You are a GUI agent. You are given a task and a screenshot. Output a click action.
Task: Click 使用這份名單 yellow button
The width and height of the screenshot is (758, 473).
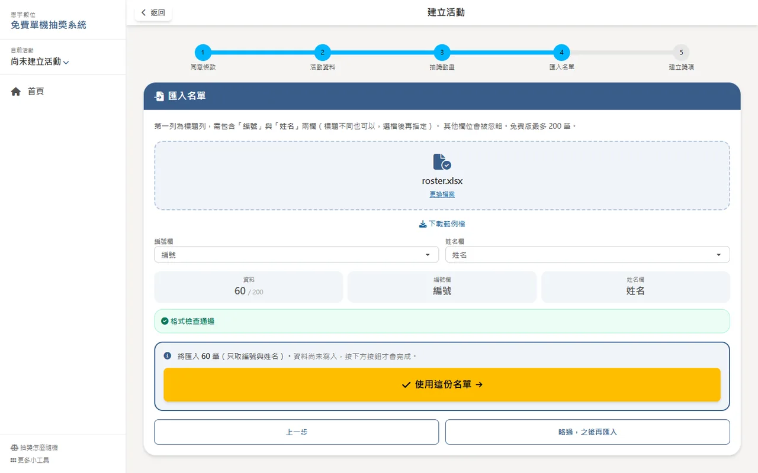(442, 384)
